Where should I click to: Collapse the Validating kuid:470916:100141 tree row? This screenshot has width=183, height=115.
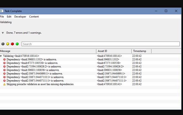tap(1, 56)
